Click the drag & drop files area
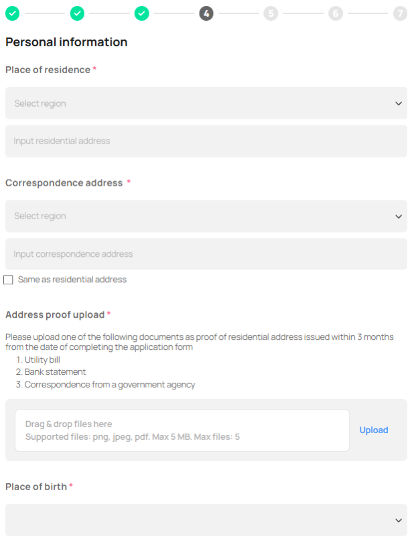 [x=182, y=430]
